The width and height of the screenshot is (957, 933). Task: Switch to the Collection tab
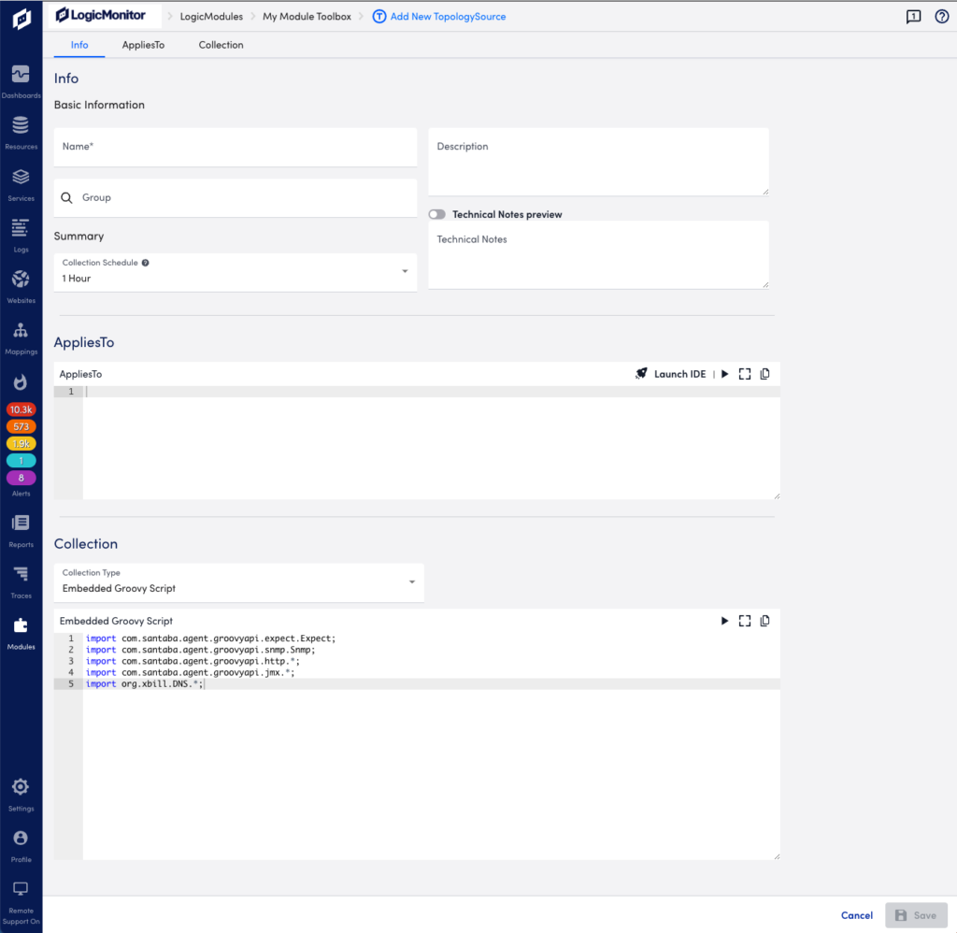pos(221,45)
